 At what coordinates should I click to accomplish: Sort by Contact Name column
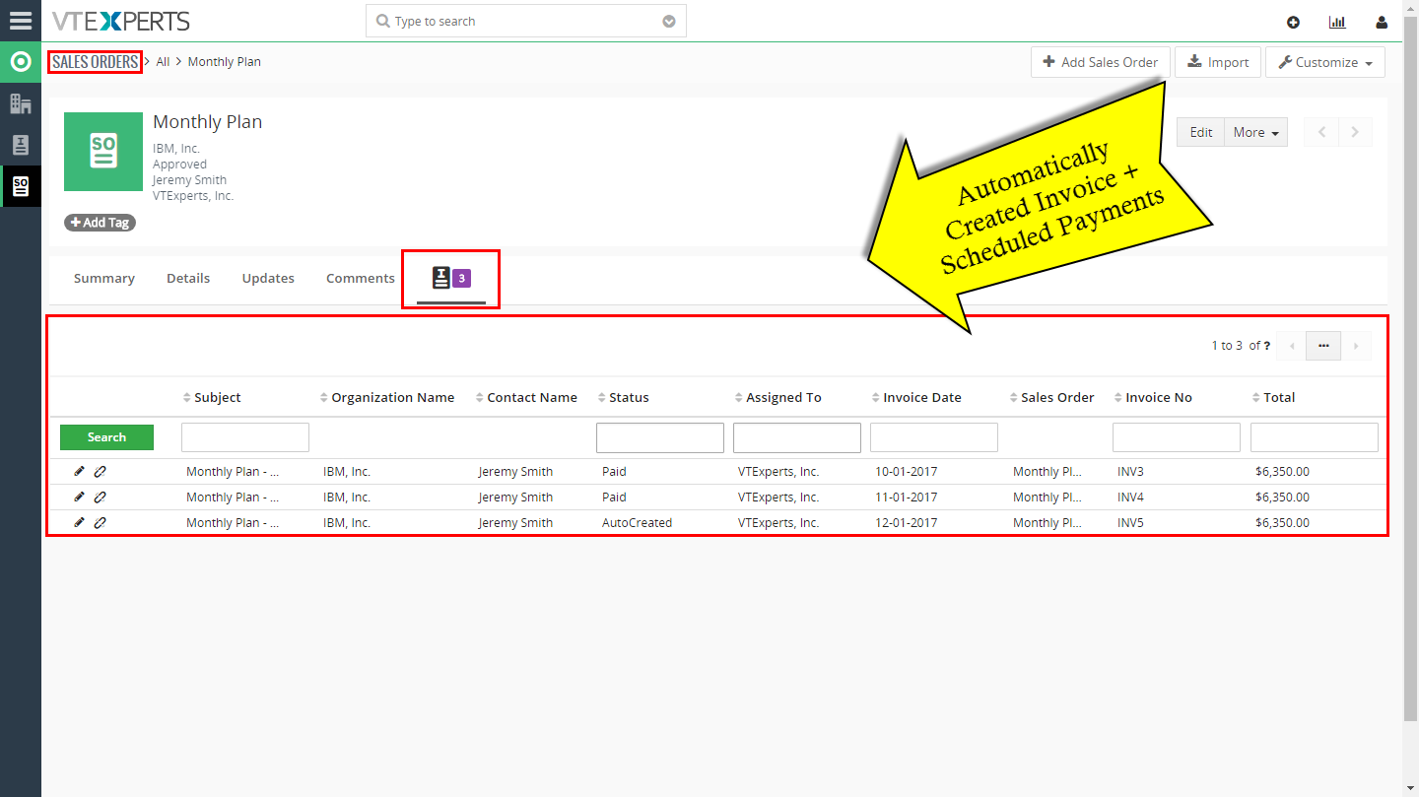pos(526,397)
